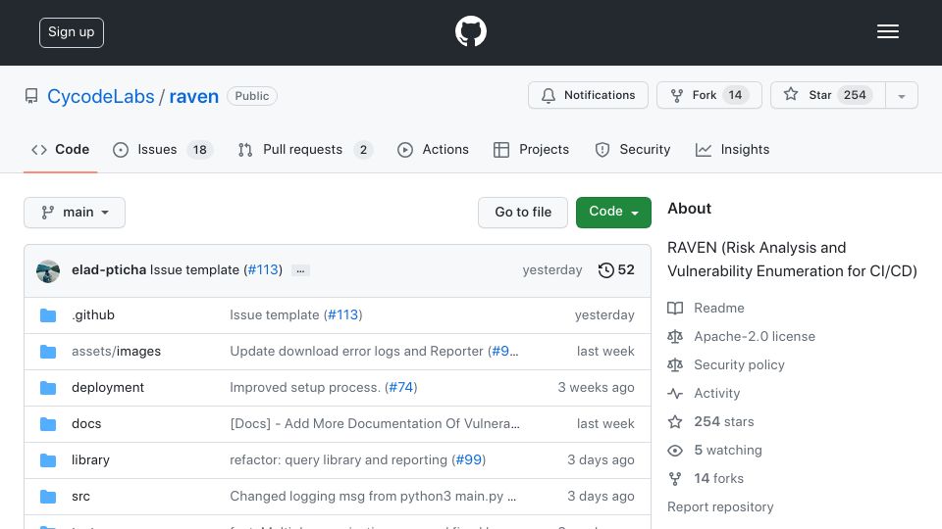Screen dimensions: 942x529
Task: Open the 52 commits history link
Action: pos(616,270)
